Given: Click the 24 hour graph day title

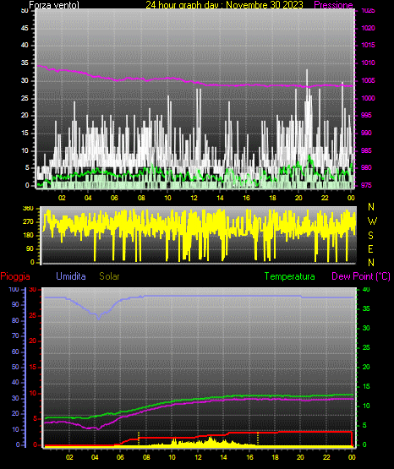Looking at the screenshot, I should 224,5.
